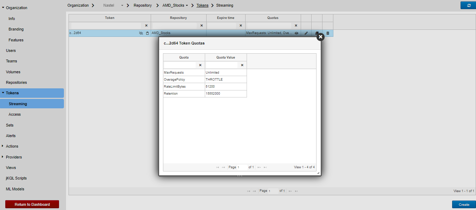Clear the Token column filter
The image size is (476, 210).
pyautogui.click(x=146, y=26)
